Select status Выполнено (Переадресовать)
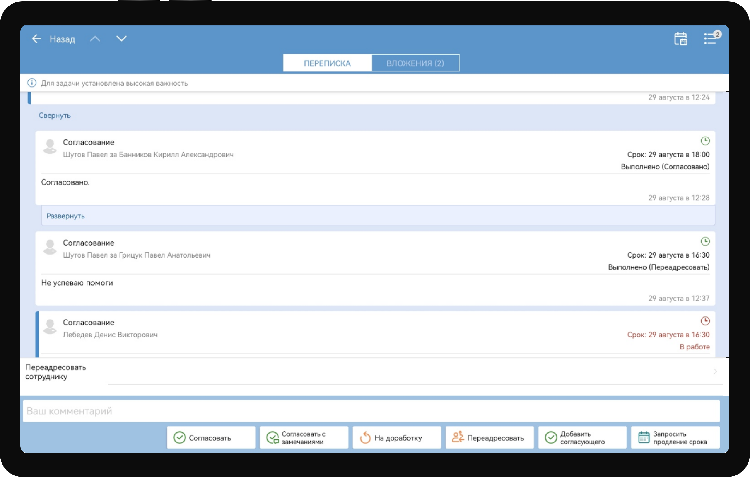This screenshot has width=750, height=477. tap(659, 267)
